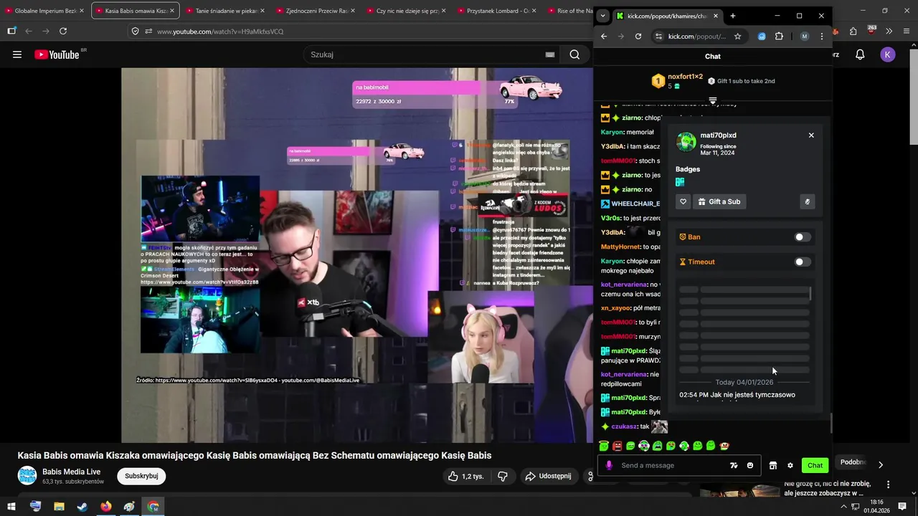Collapse the chat leaderboard handle

tap(713, 101)
